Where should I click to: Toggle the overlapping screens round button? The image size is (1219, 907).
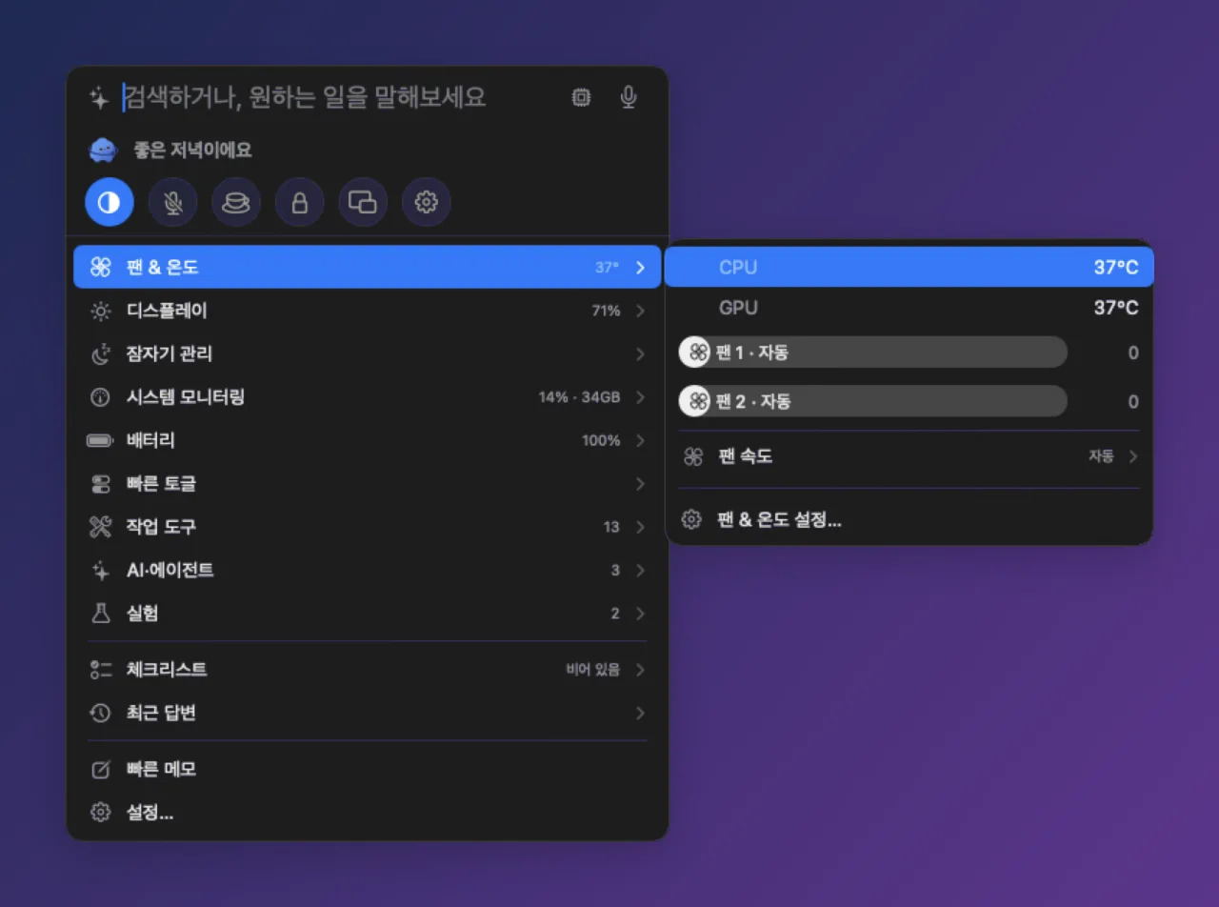pyautogui.click(x=363, y=202)
